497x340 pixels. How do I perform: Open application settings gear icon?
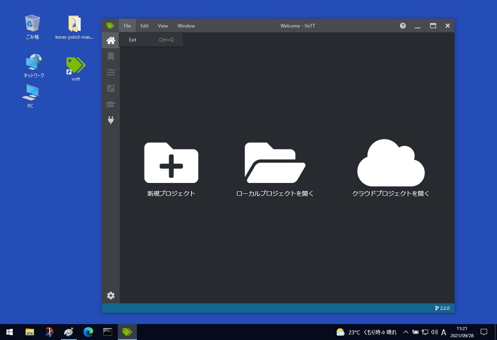pyautogui.click(x=111, y=295)
